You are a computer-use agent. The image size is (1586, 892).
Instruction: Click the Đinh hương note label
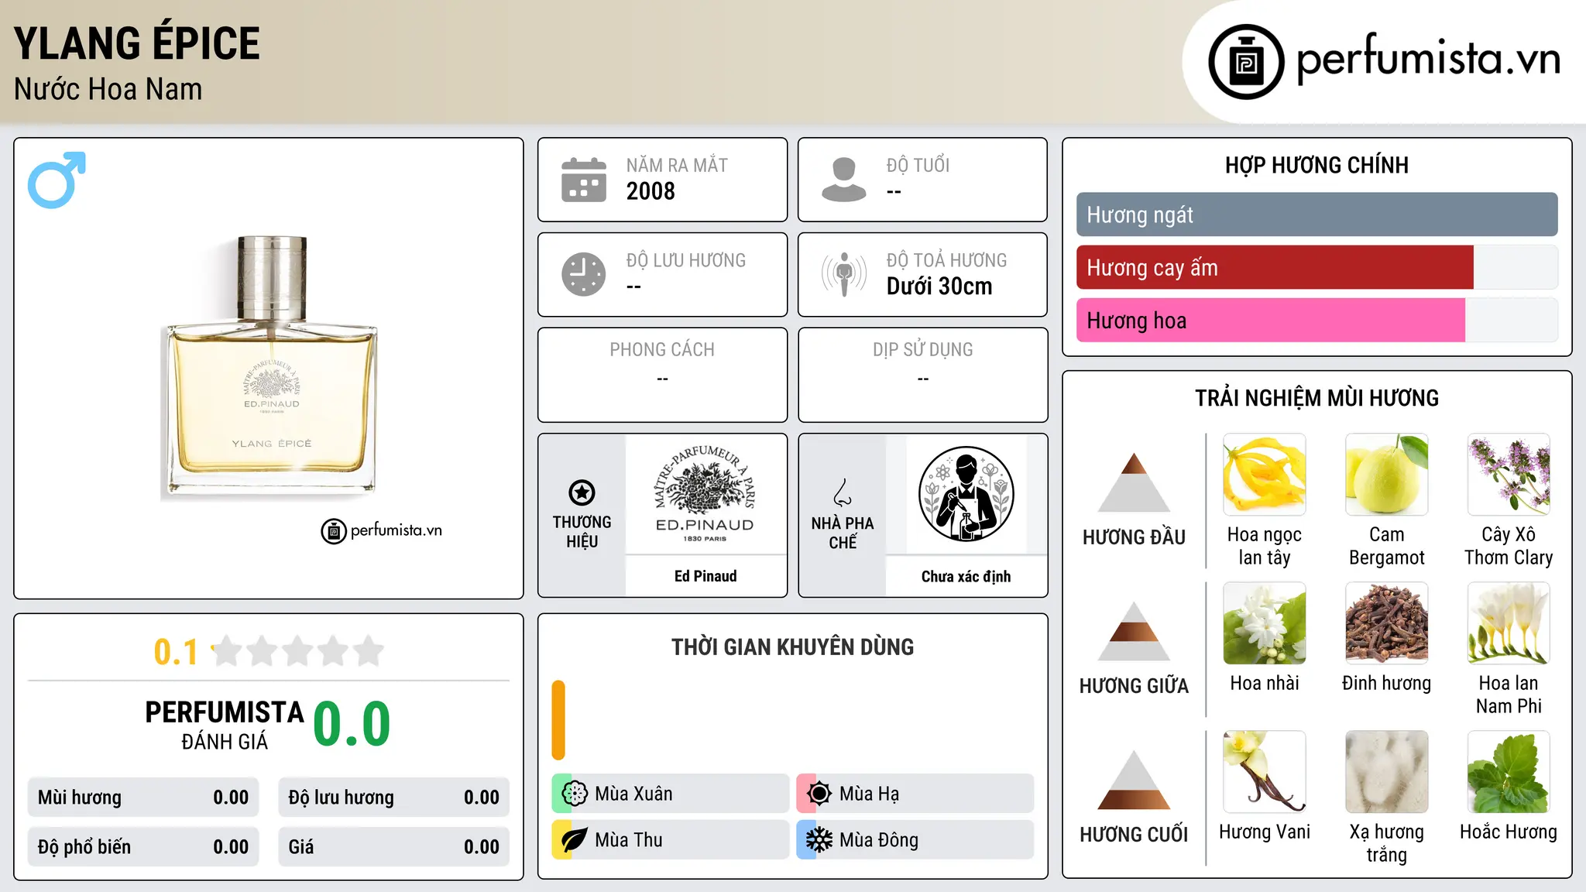[x=1386, y=683]
